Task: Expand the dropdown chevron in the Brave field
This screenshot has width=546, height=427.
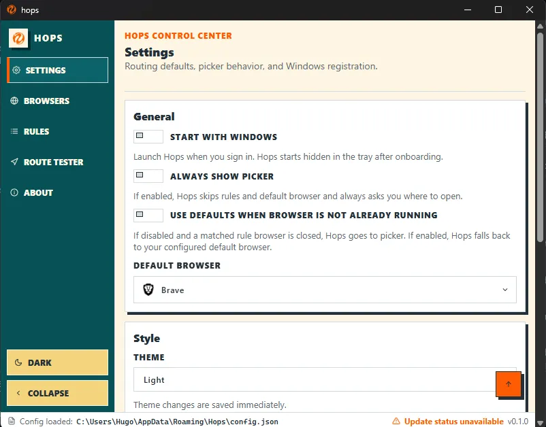Action: (x=505, y=290)
